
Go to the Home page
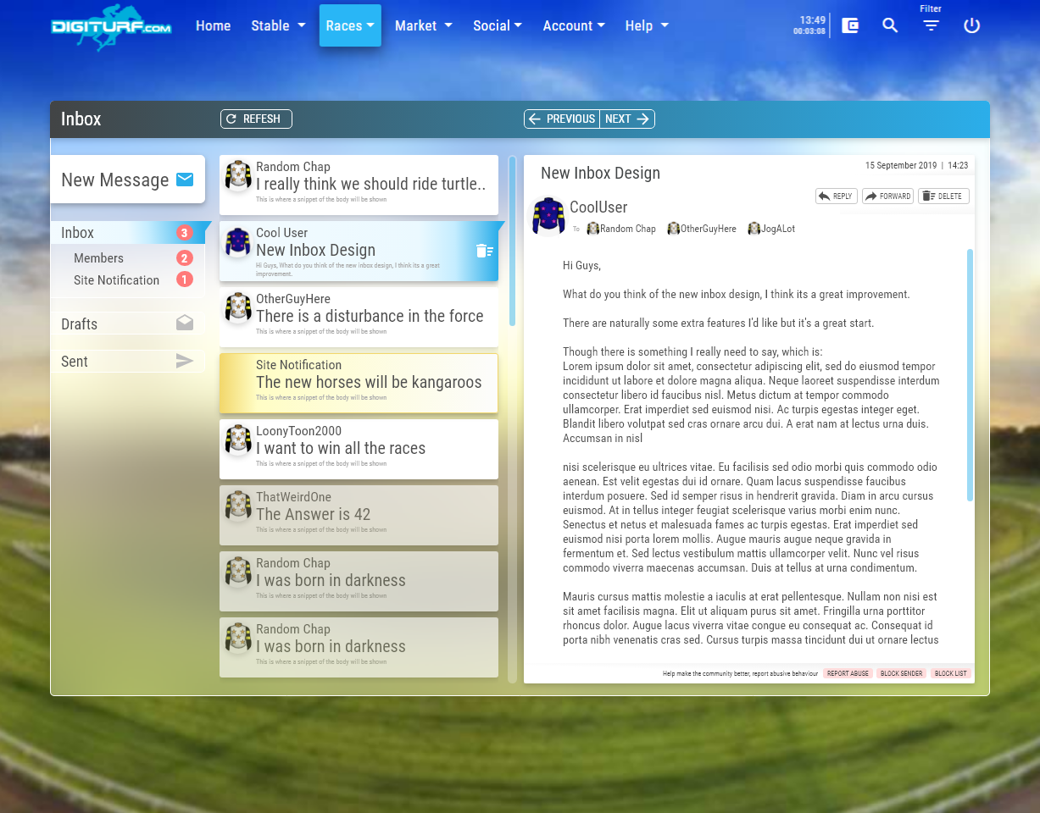tap(213, 25)
